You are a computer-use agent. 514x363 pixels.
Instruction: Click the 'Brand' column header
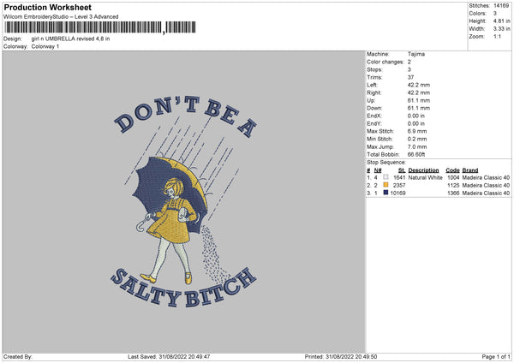pyautogui.click(x=470, y=170)
